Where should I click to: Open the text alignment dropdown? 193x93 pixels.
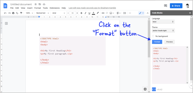(x=119, y=13)
